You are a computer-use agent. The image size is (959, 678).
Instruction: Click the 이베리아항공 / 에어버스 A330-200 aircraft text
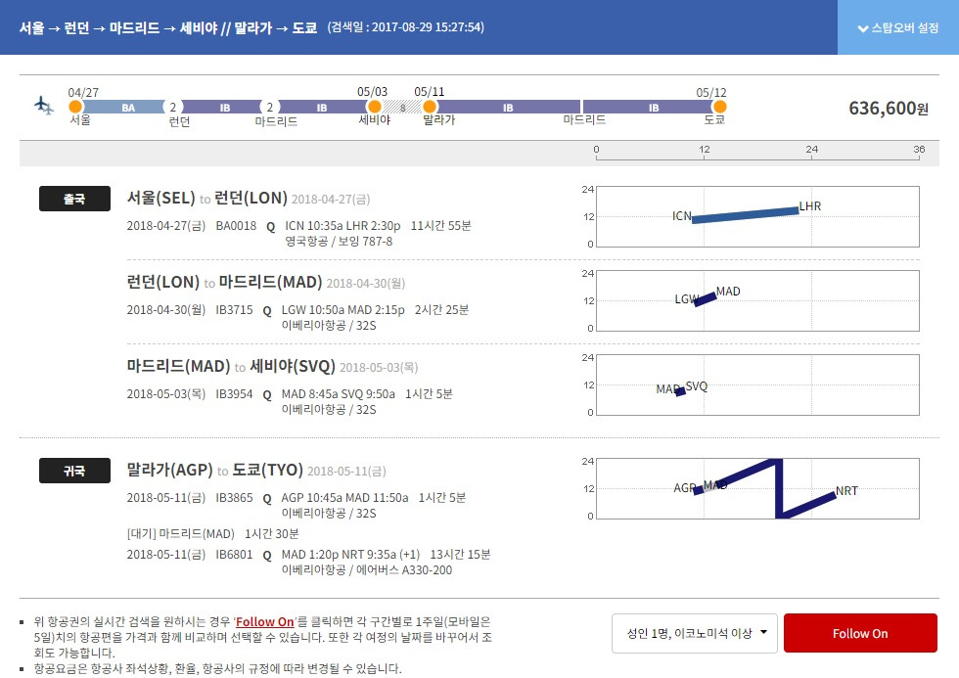coord(367,570)
